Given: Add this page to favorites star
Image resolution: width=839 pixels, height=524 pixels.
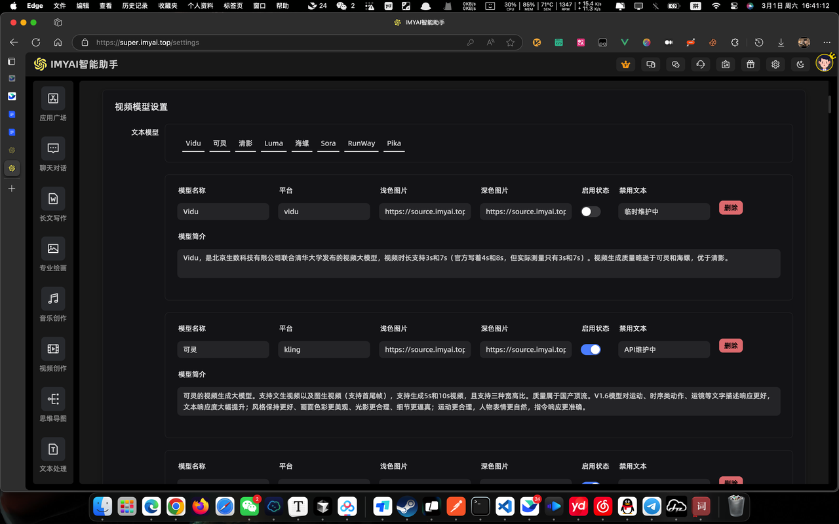Looking at the screenshot, I should coord(510,43).
